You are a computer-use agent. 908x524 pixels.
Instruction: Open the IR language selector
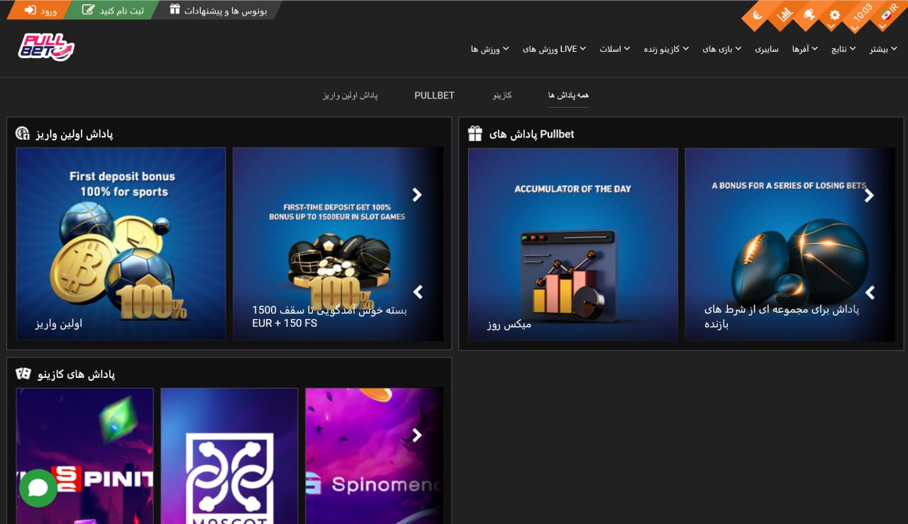click(x=887, y=15)
